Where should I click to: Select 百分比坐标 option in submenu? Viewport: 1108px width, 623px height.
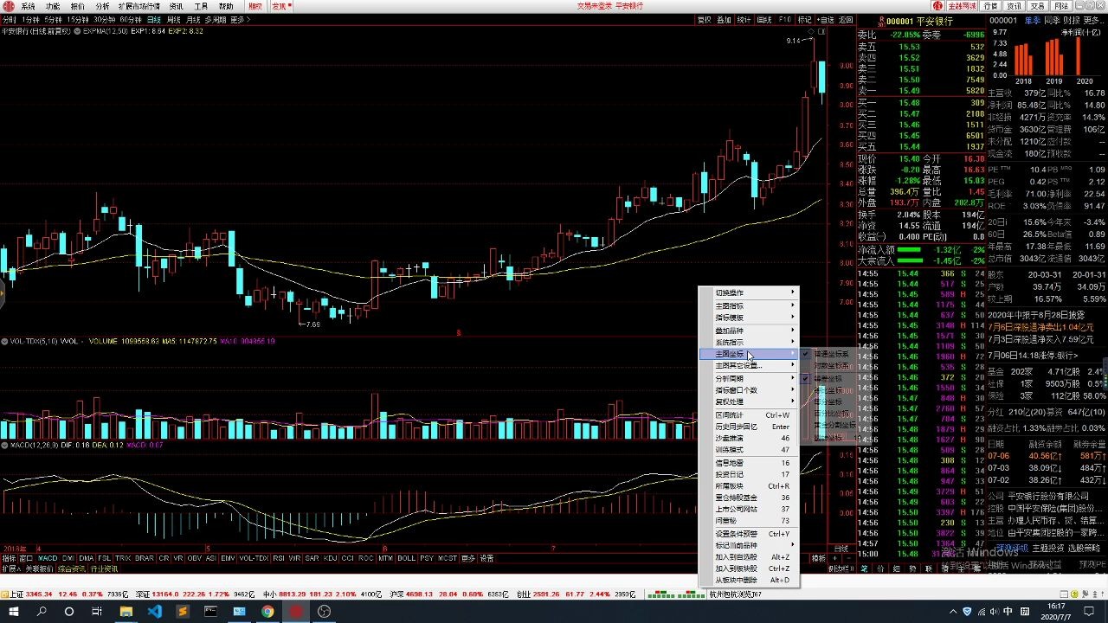click(829, 414)
